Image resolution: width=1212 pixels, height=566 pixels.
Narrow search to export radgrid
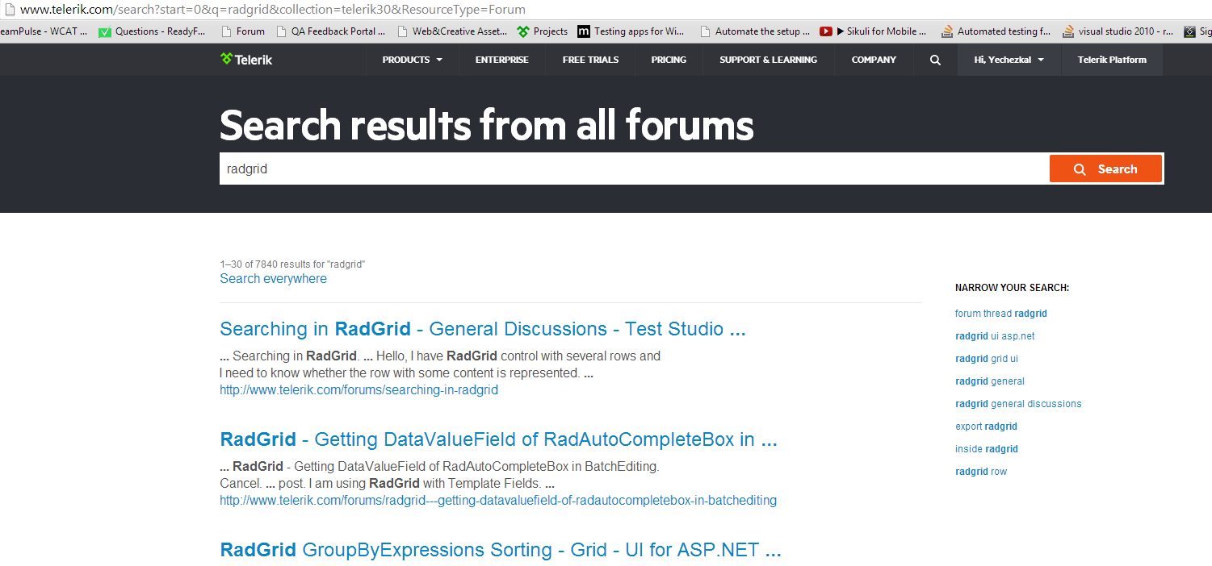tap(986, 427)
